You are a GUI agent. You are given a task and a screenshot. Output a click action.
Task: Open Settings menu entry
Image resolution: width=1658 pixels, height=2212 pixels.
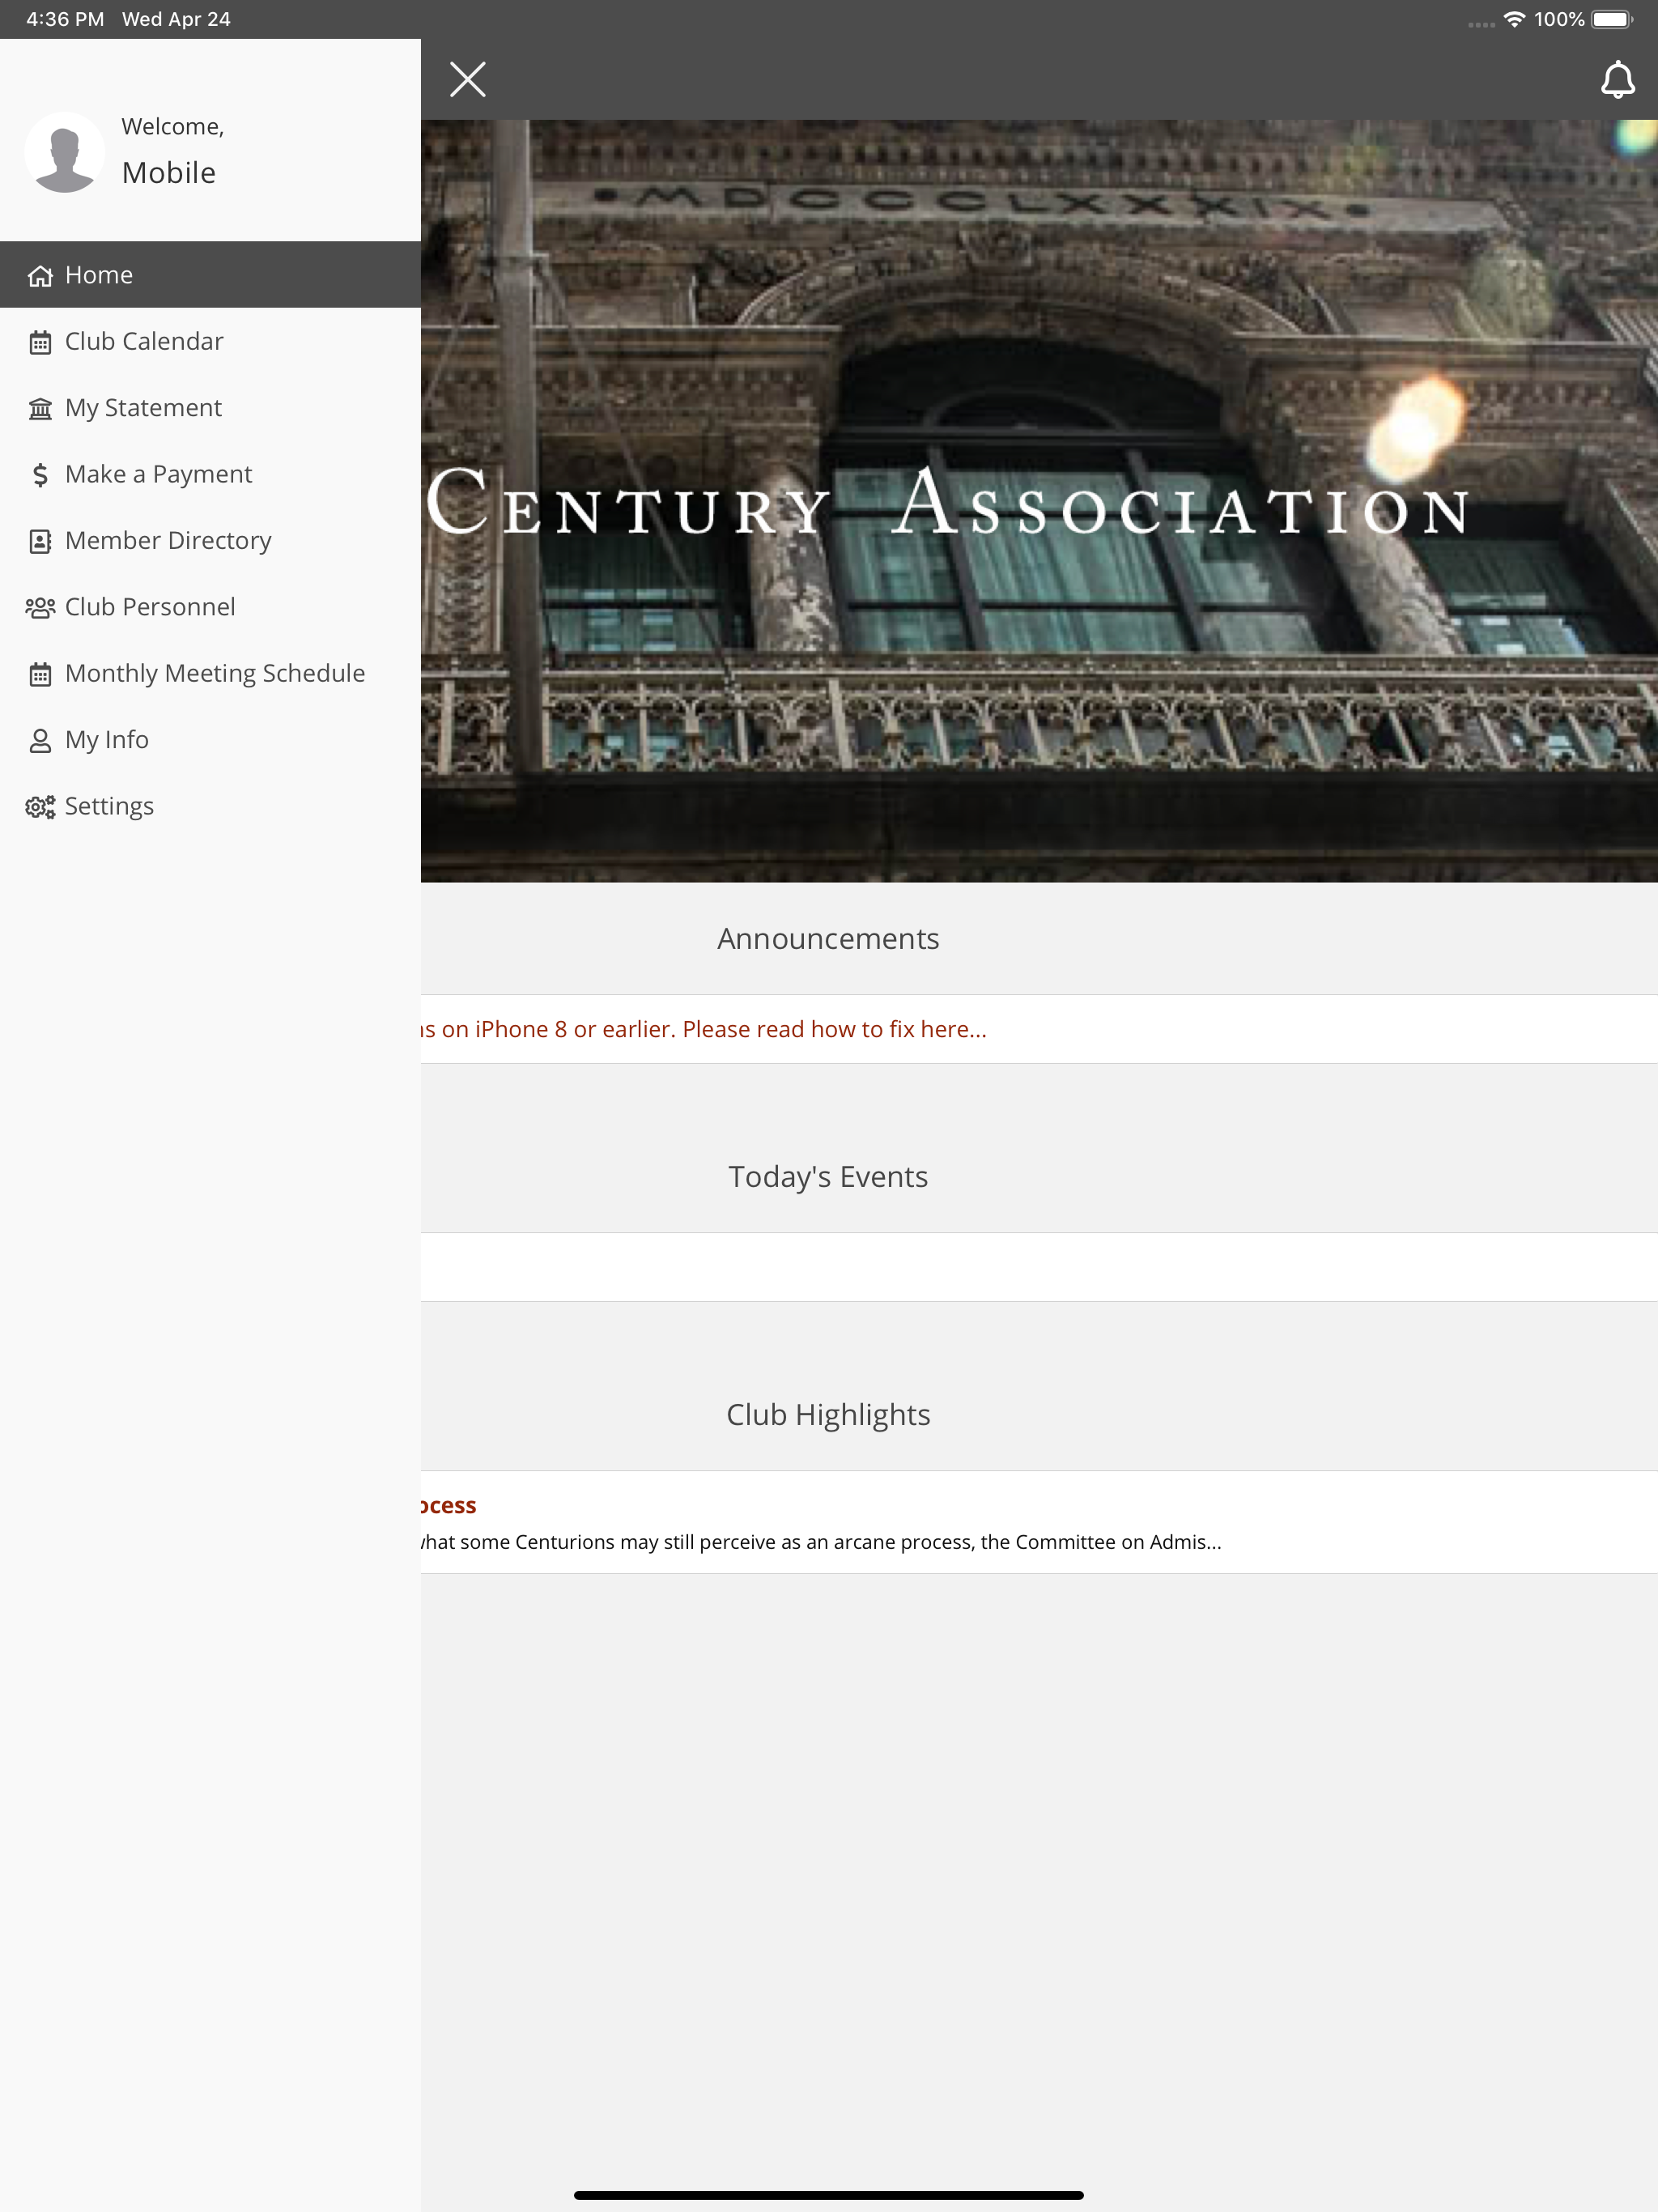pos(210,806)
